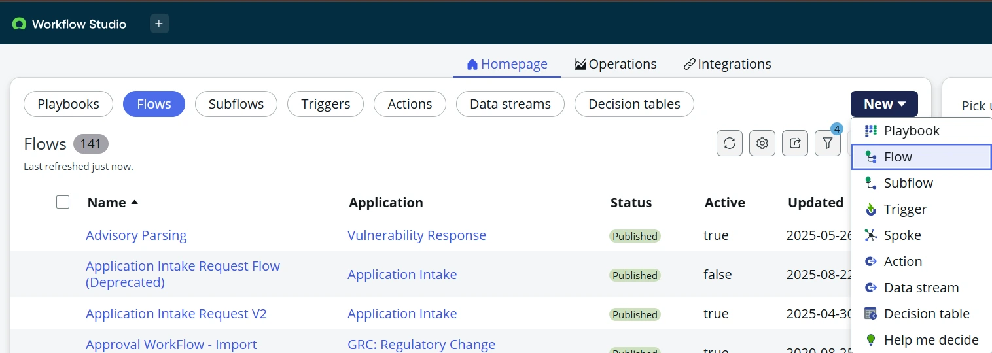
Task: Pick Decision table from New menu
Action: coord(926,314)
